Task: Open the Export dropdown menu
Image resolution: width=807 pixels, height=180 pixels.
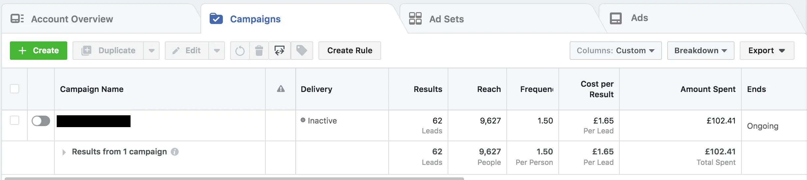Action: tap(766, 51)
